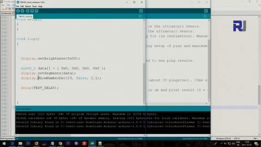Click the Save sketch toolbar icon
Screen dimensions: 261x147
click(x=36, y=11)
